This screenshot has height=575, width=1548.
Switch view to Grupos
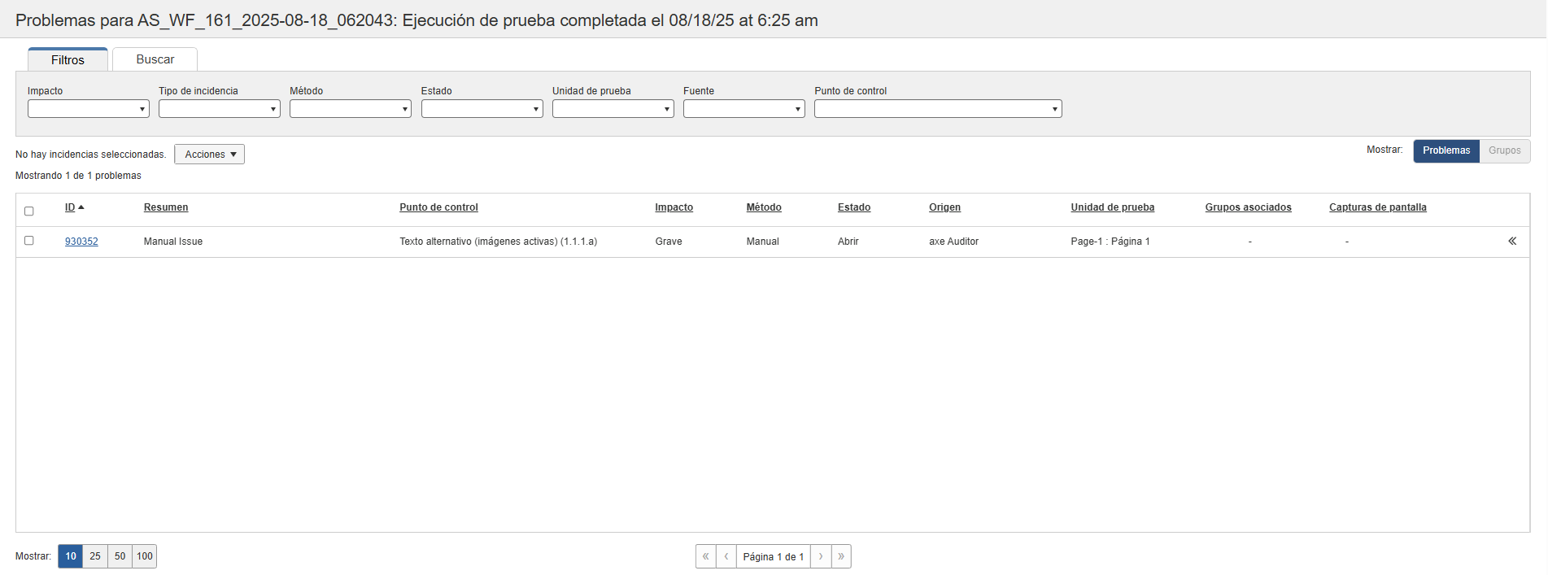(x=1504, y=150)
